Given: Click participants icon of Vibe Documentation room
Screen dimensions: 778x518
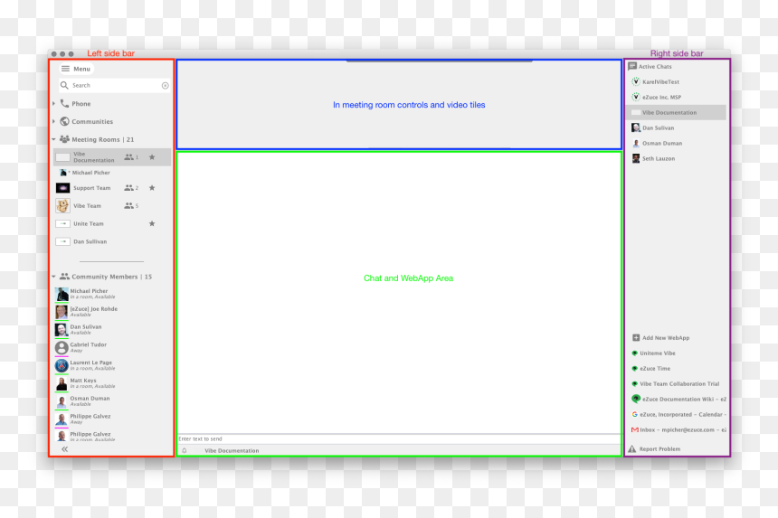Looking at the screenshot, I should (x=129, y=157).
